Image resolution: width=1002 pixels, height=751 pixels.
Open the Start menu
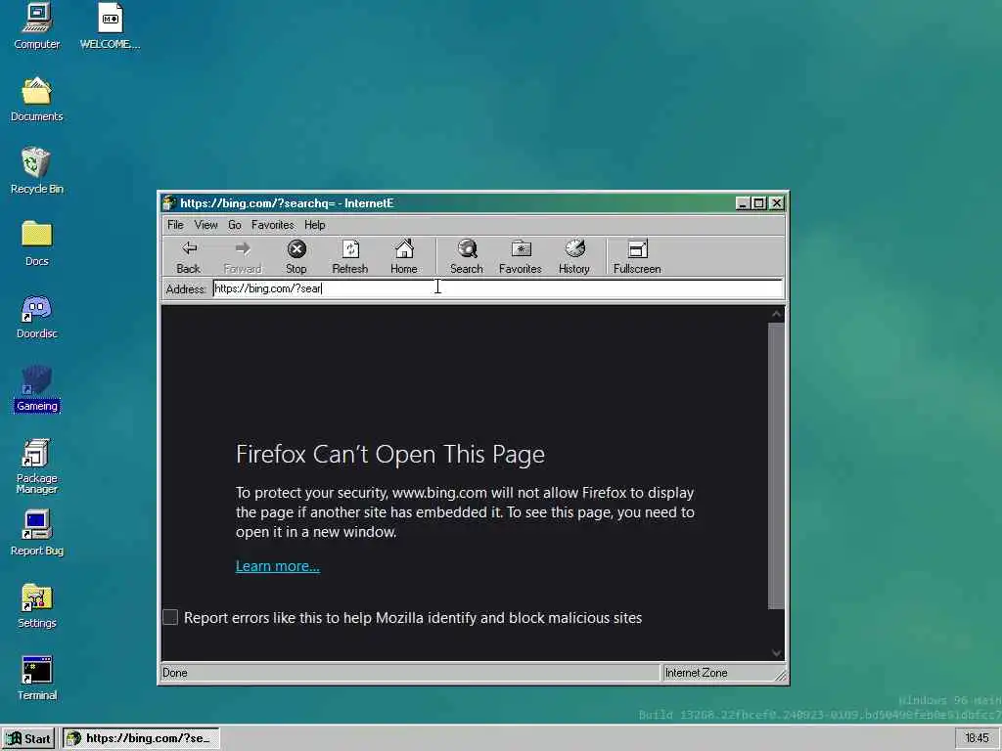[29, 739]
